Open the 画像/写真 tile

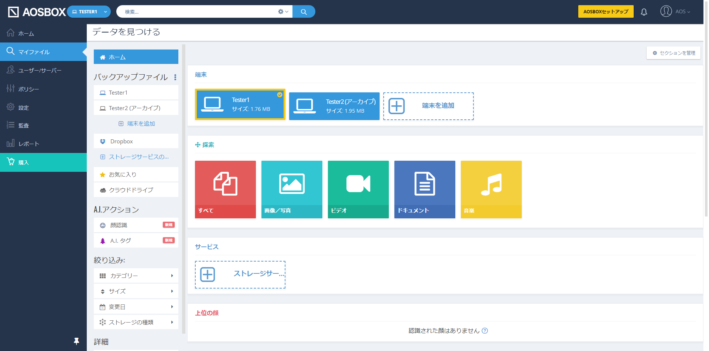(292, 190)
